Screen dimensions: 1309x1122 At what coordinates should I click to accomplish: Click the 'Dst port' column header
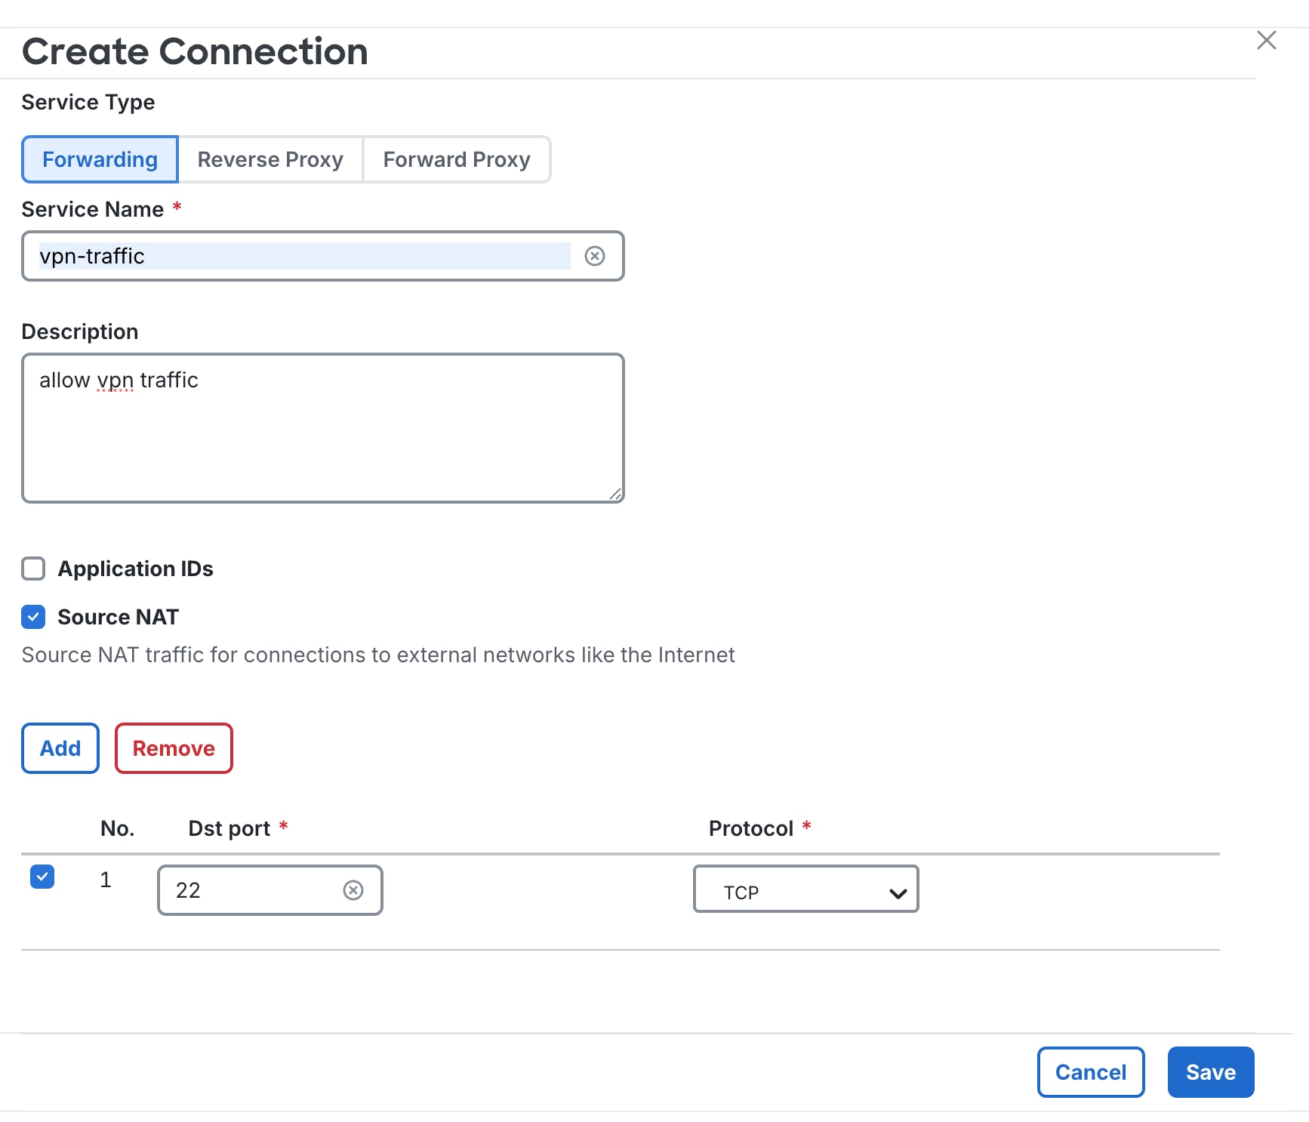click(229, 828)
